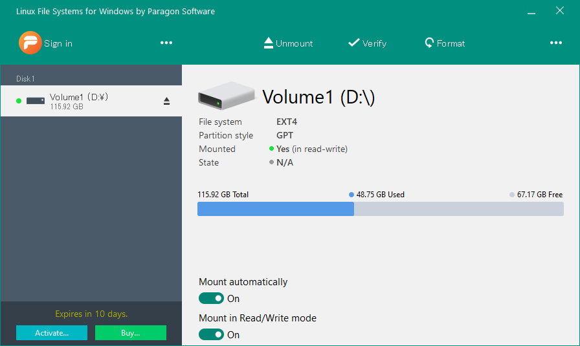Image resolution: width=580 pixels, height=346 pixels.
Task: Click the Activate... button
Action: 52,332
